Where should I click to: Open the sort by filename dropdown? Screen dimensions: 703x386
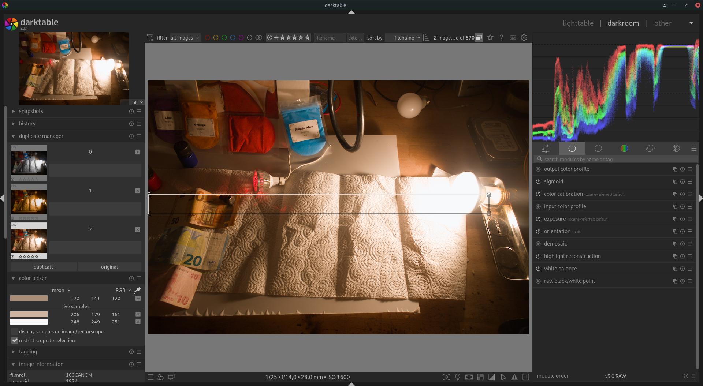(403, 38)
